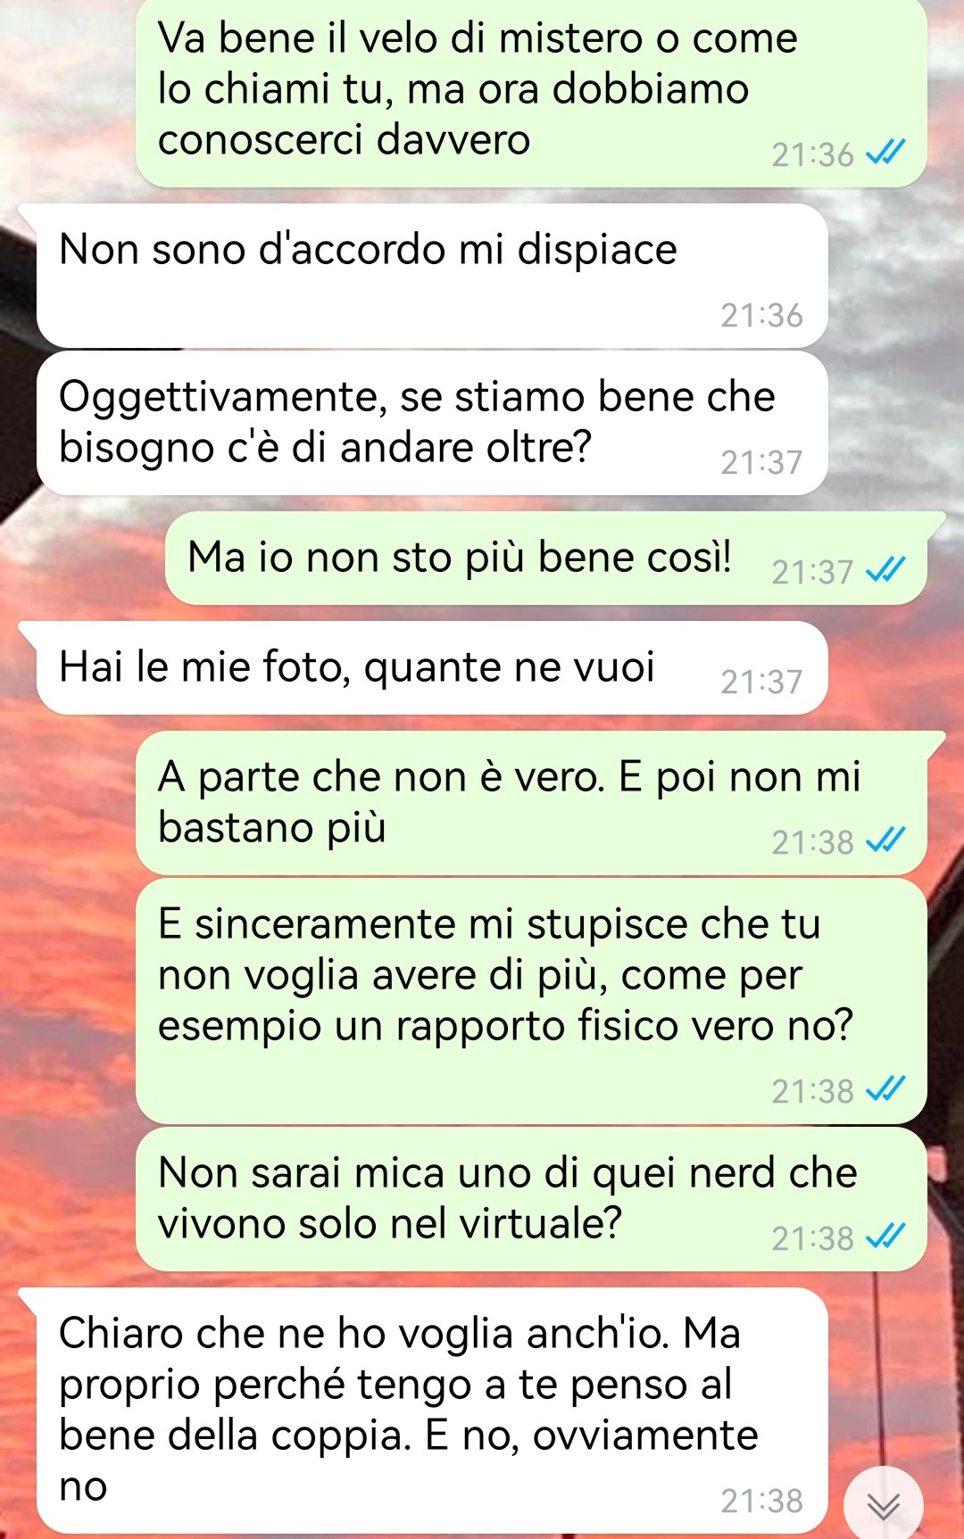Select message 'A parte che non è vero'
The image size is (964, 1539).
pyautogui.click(x=531, y=803)
